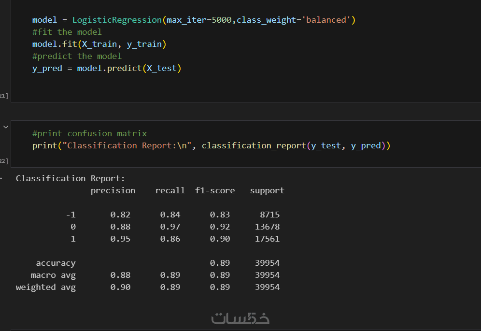Click the Arabic watermark logo
Screen dimensions: 481x331
click(240, 318)
